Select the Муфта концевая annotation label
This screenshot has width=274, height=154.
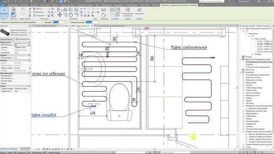(44, 115)
